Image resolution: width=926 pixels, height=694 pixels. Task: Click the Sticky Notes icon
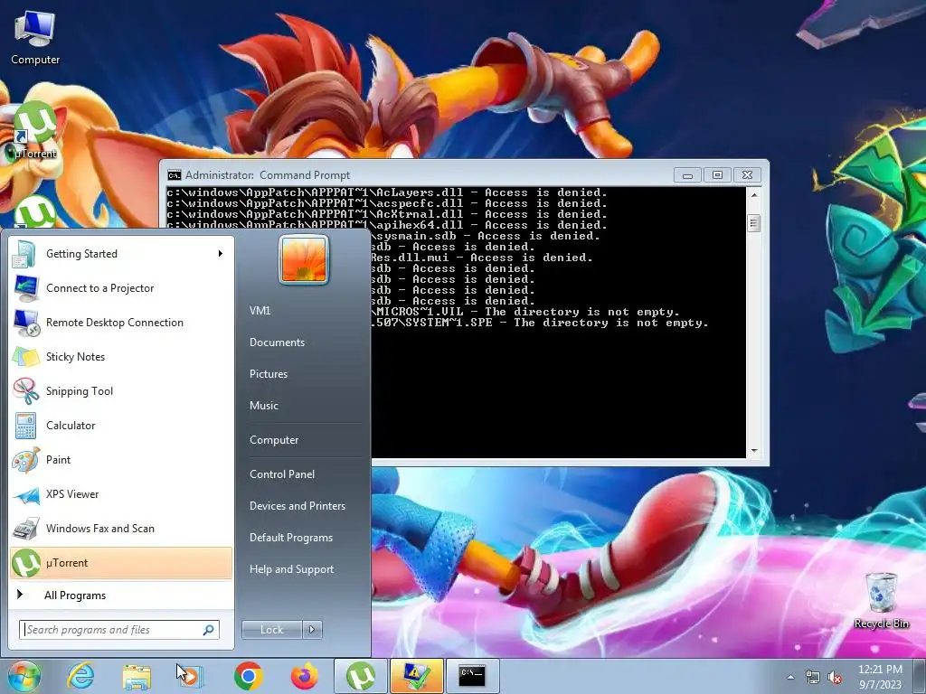tap(25, 357)
